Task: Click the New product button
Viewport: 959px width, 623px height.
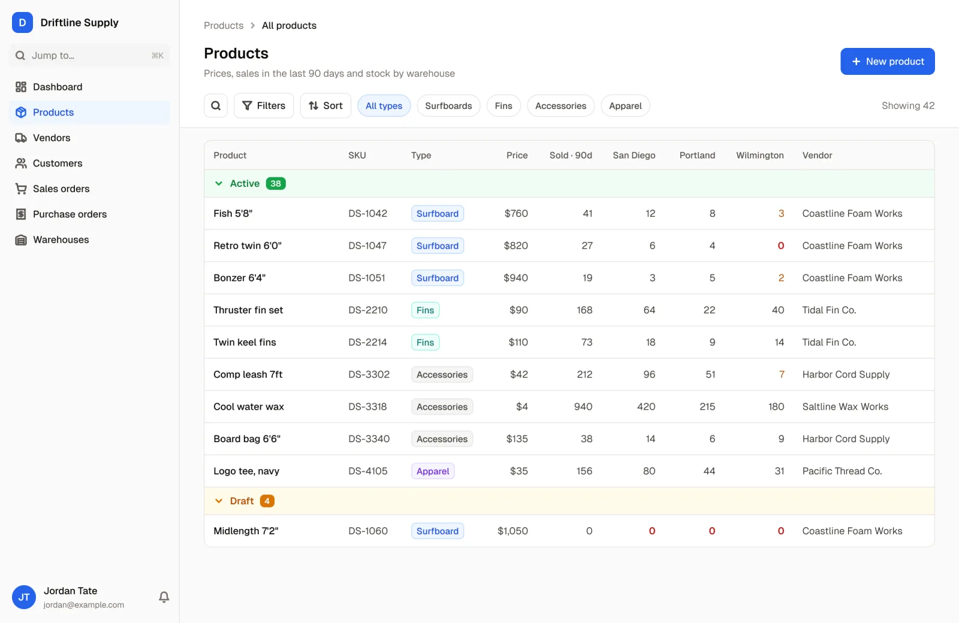Action: (x=888, y=61)
